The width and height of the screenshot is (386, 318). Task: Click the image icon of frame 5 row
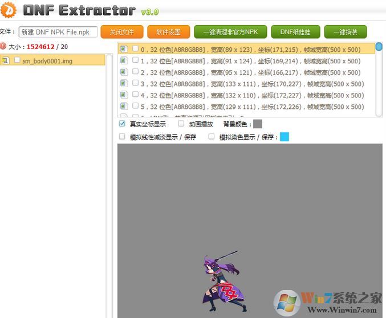tap(124, 106)
